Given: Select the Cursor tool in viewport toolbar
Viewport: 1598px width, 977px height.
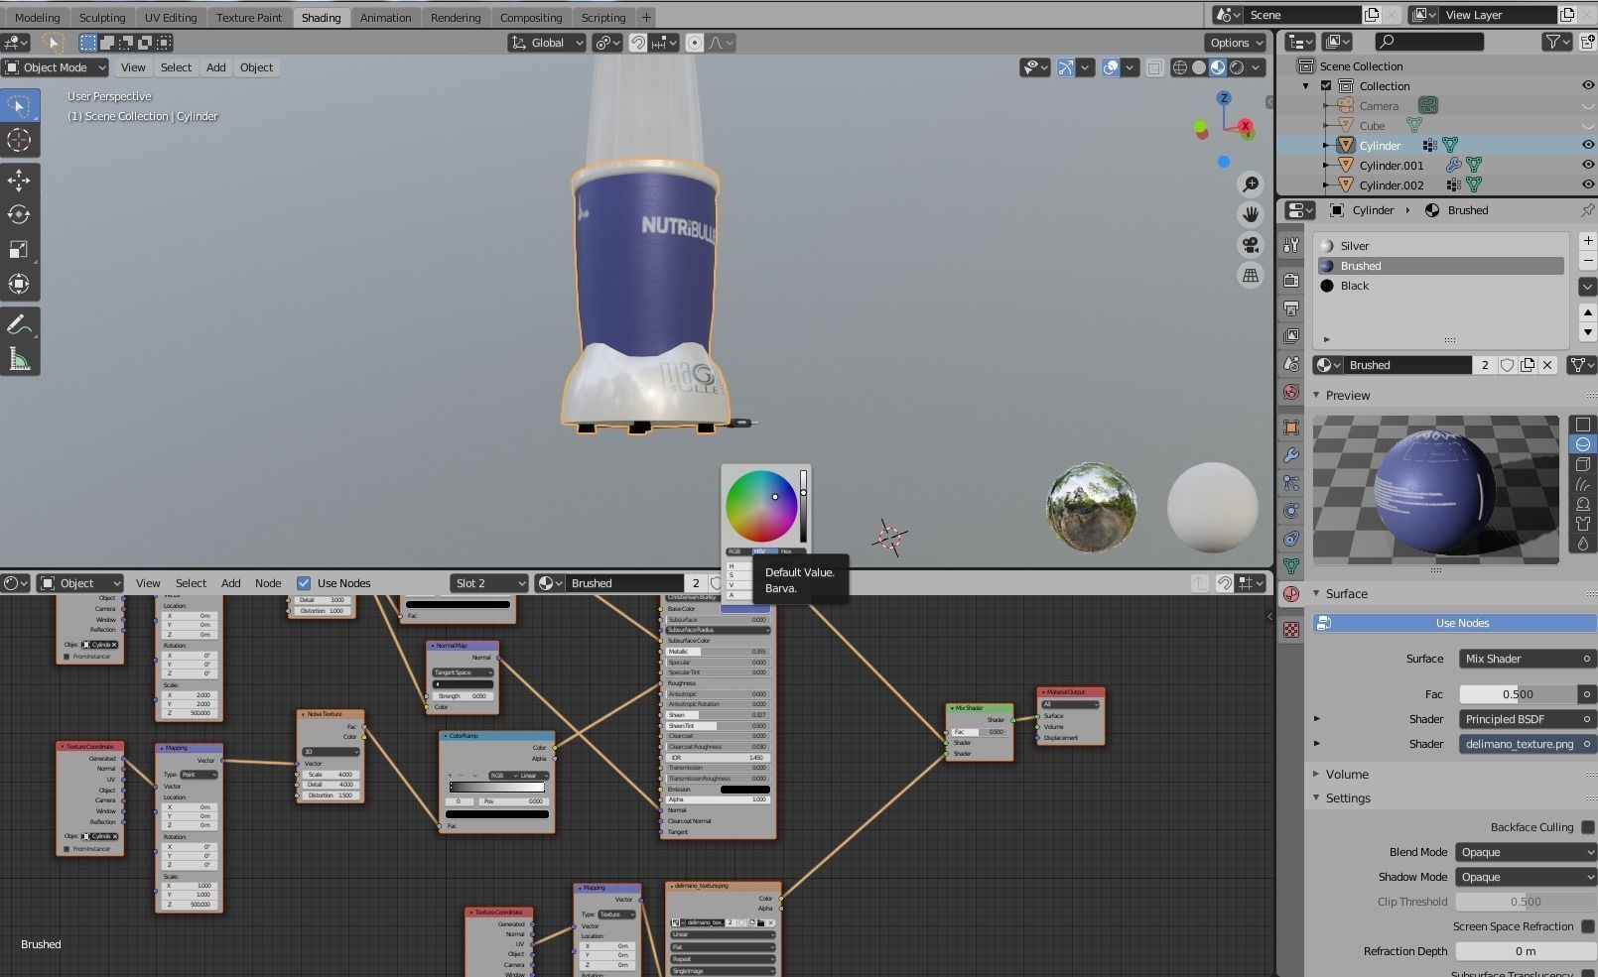Looking at the screenshot, I should click(x=19, y=140).
